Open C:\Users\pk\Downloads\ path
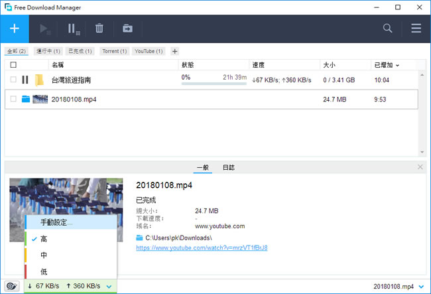The width and height of the screenshot is (431, 294). coord(178,238)
